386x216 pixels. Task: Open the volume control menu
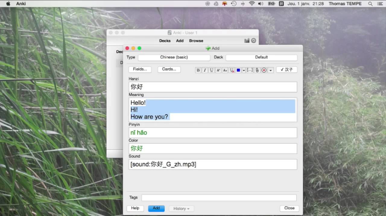pos(261,4)
